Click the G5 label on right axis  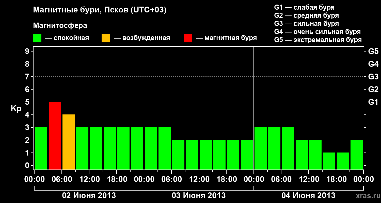(373, 51)
